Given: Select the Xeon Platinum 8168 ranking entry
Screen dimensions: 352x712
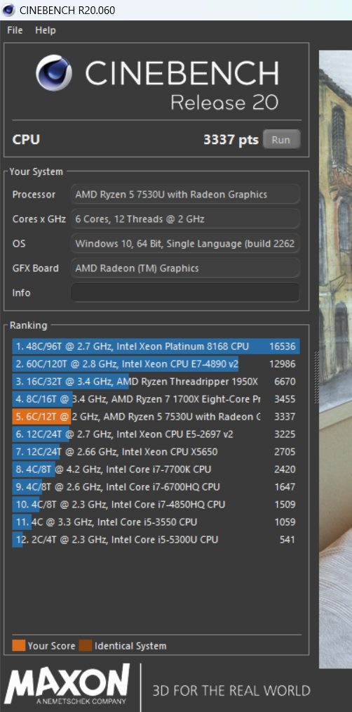Looking at the screenshot, I should tap(156, 347).
